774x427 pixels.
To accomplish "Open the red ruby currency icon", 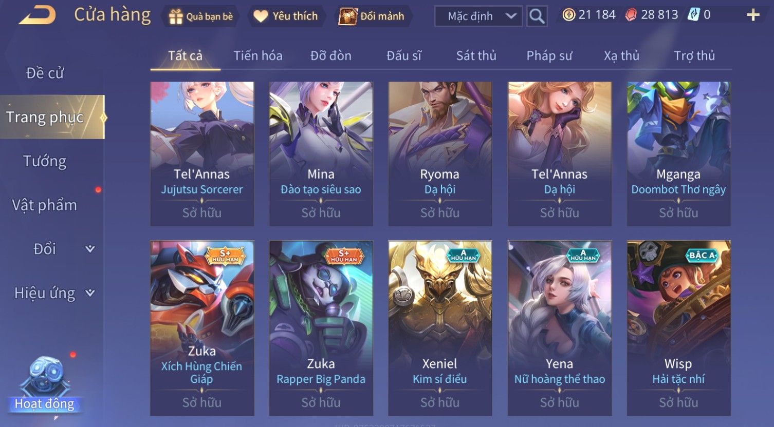I will 631,15.
